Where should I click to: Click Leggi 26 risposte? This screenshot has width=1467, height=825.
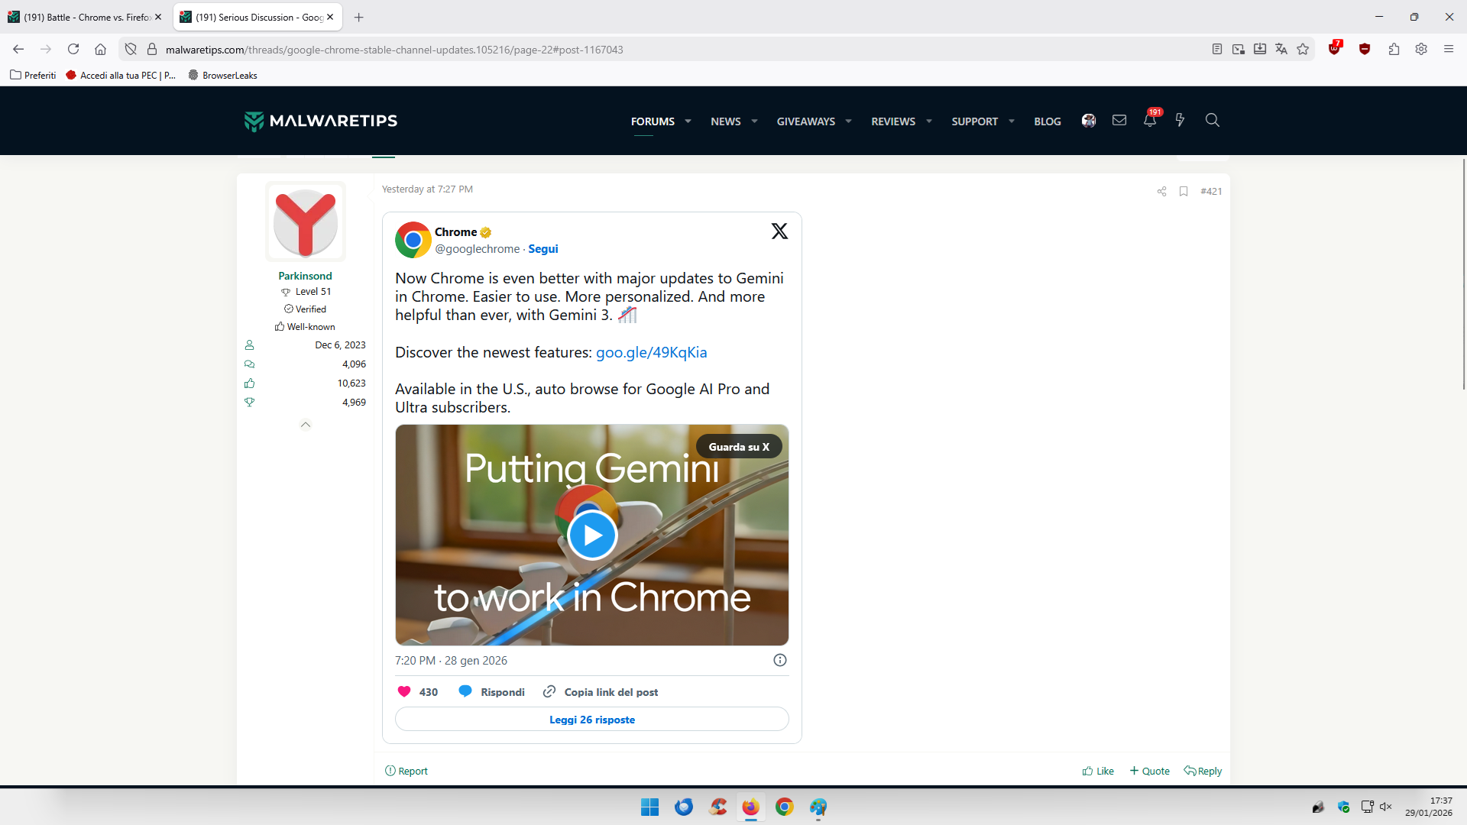click(x=592, y=720)
